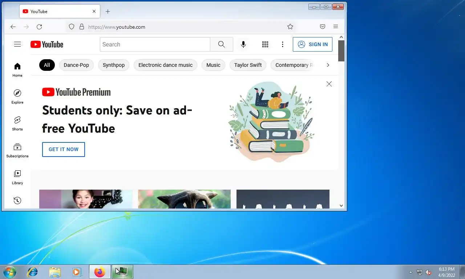Click the Firefox forward arrow
This screenshot has width=465, height=279.
(x=26, y=27)
